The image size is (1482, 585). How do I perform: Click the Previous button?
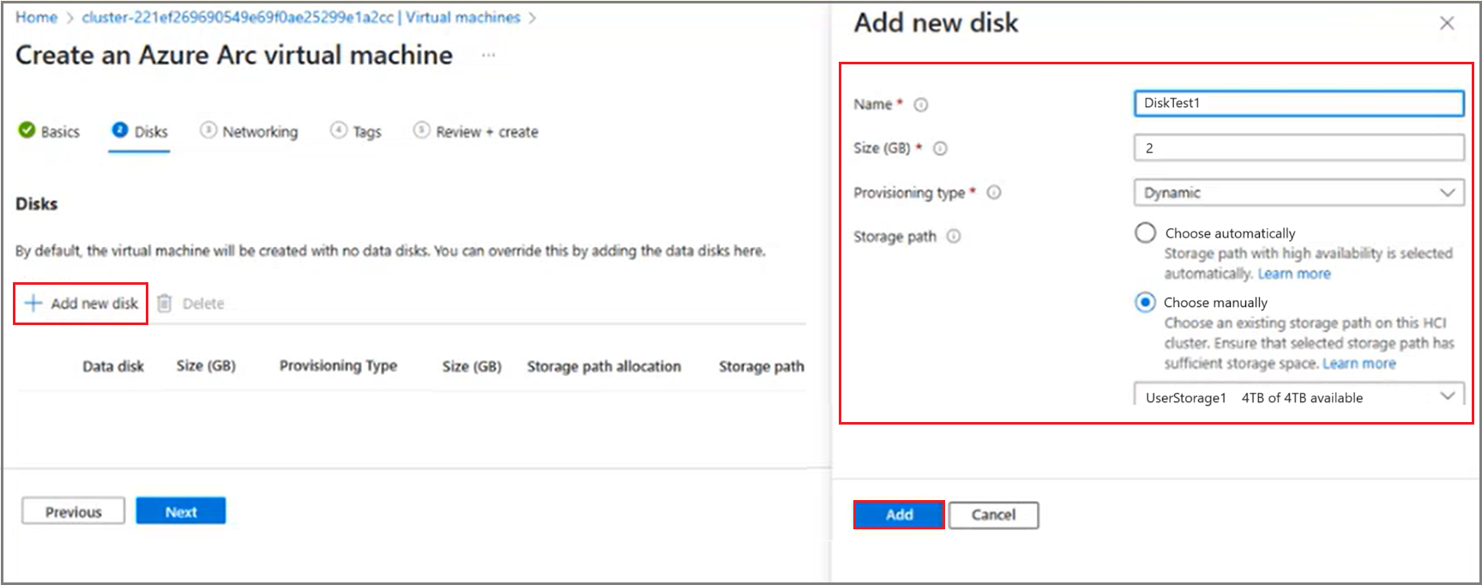(73, 511)
